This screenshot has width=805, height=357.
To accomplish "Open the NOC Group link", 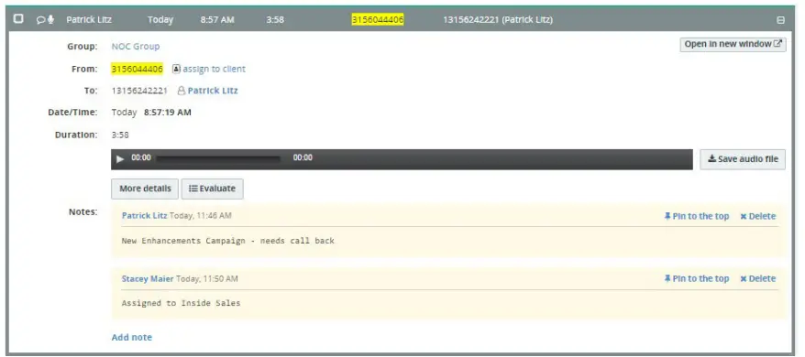I will 136,46.
